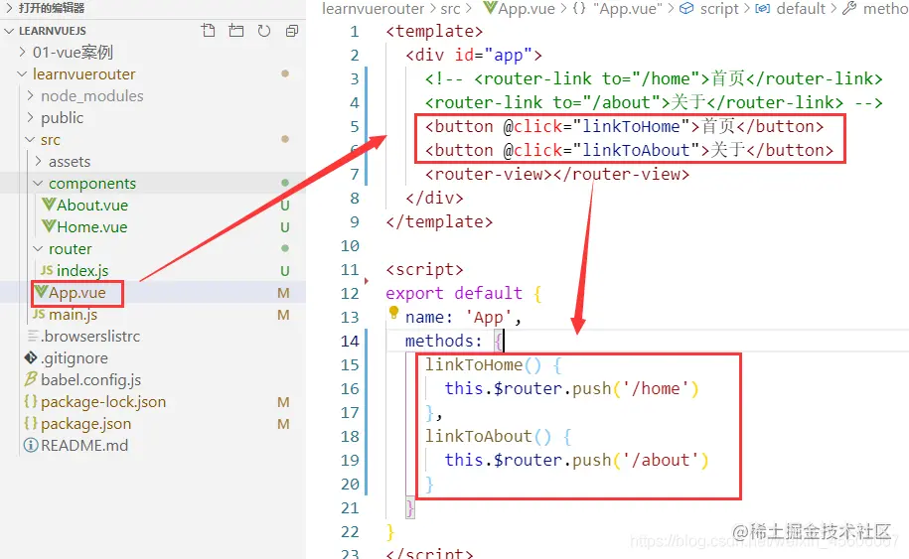The height and width of the screenshot is (559, 909).
Task: Click 'export default' on line 12
Action: (454, 293)
